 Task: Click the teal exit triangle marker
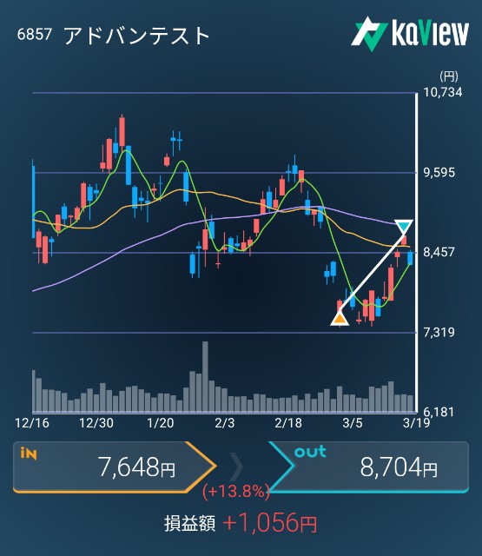(404, 226)
